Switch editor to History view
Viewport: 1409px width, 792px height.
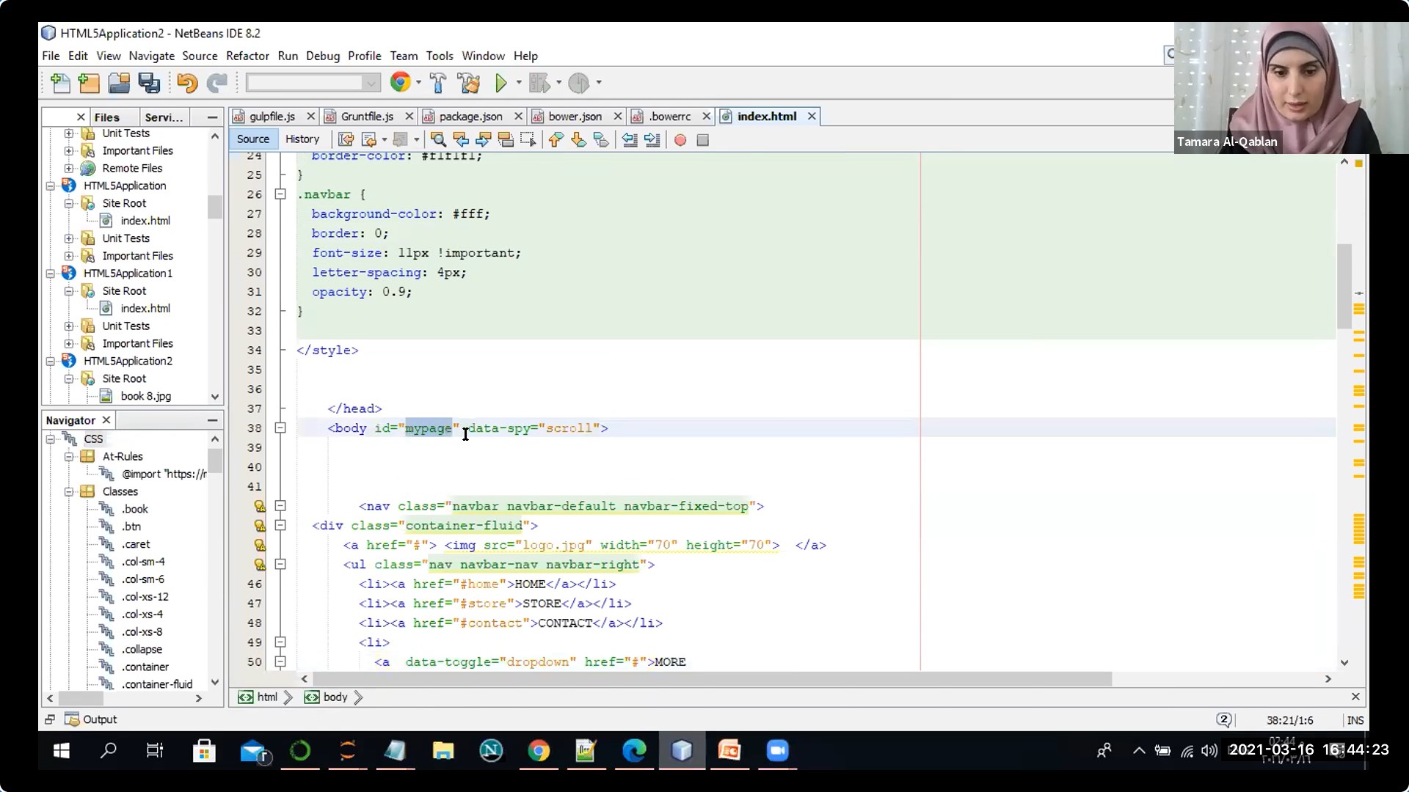pyautogui.click(x=302, y=139)
